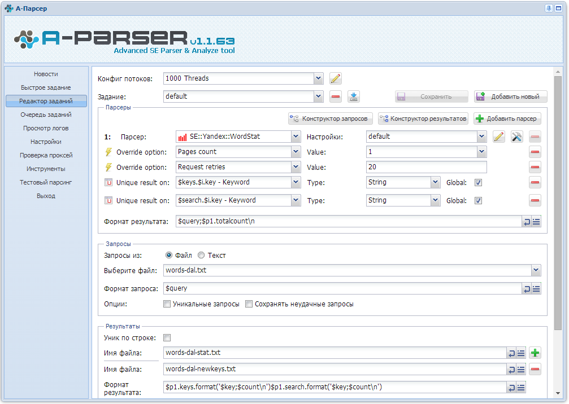
Task: Open Просмотр логов in the sidebar
Action: click(46, 128)
